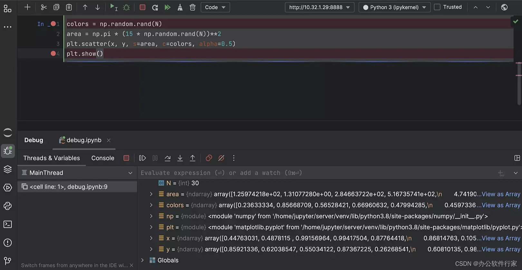The image size is (522, 270).
Task: Cut the cell with the scissors icon
Action: tap(44, 7)
